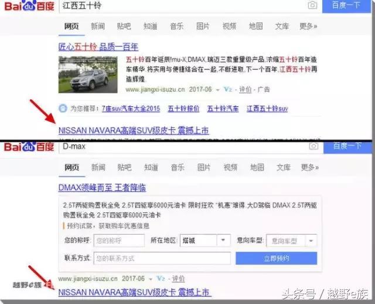Switch to 文库 tab in top search page
375x304 pixels.
(282, 26)
